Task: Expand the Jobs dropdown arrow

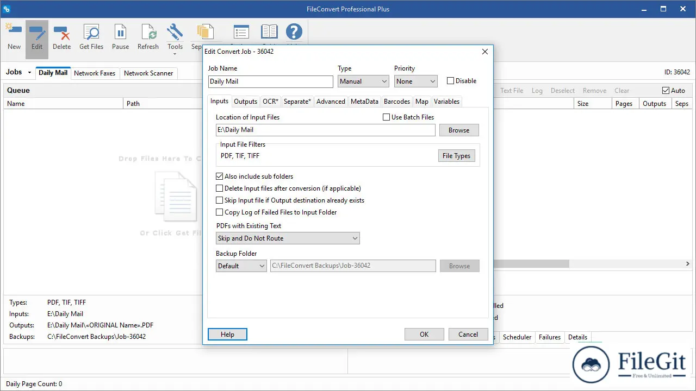Action: [29, 73]
